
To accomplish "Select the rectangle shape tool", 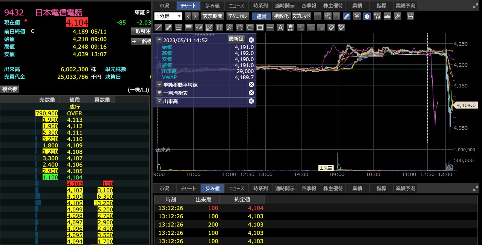I will tap(260, 28).
